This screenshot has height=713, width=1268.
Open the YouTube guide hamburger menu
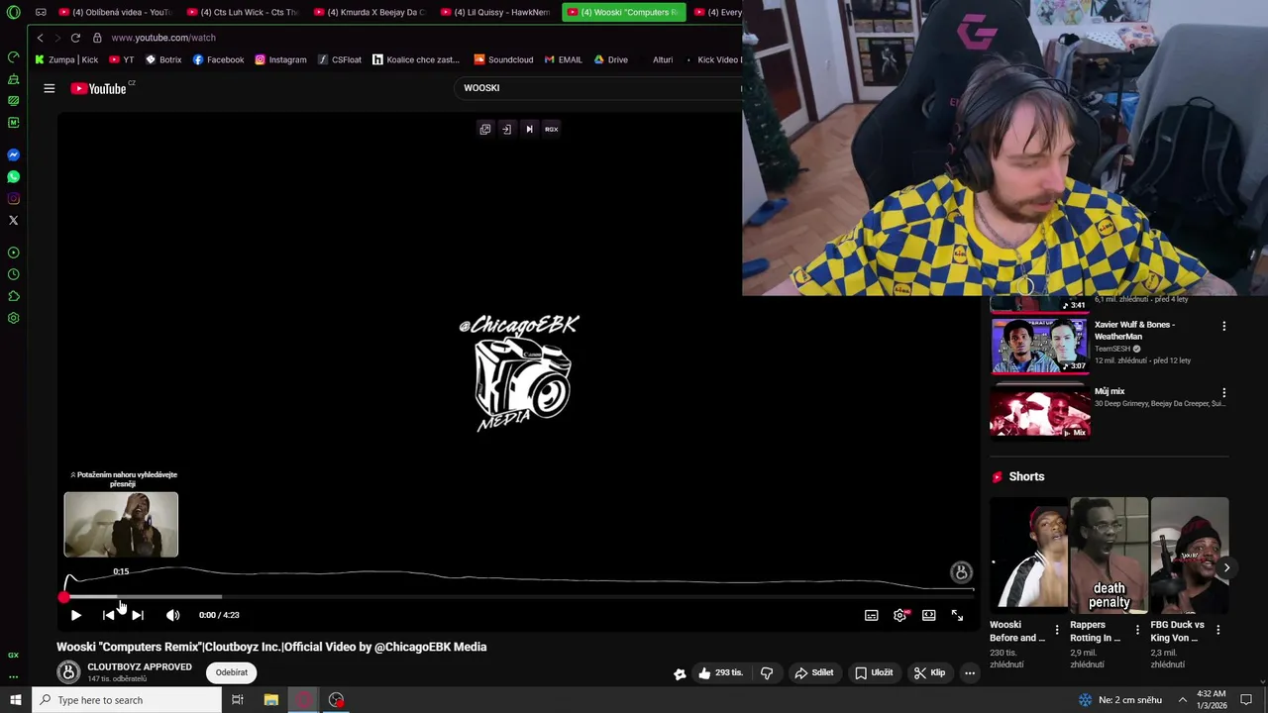(49, 88)
